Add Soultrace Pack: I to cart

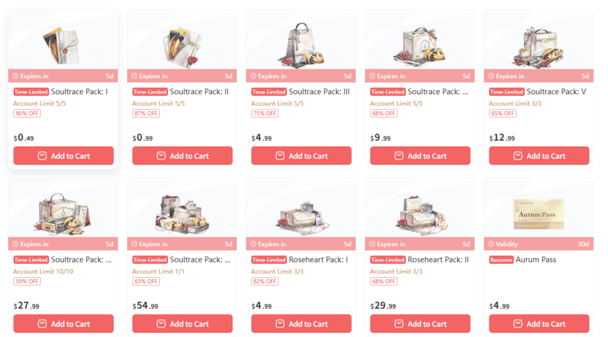pos(64,156)
